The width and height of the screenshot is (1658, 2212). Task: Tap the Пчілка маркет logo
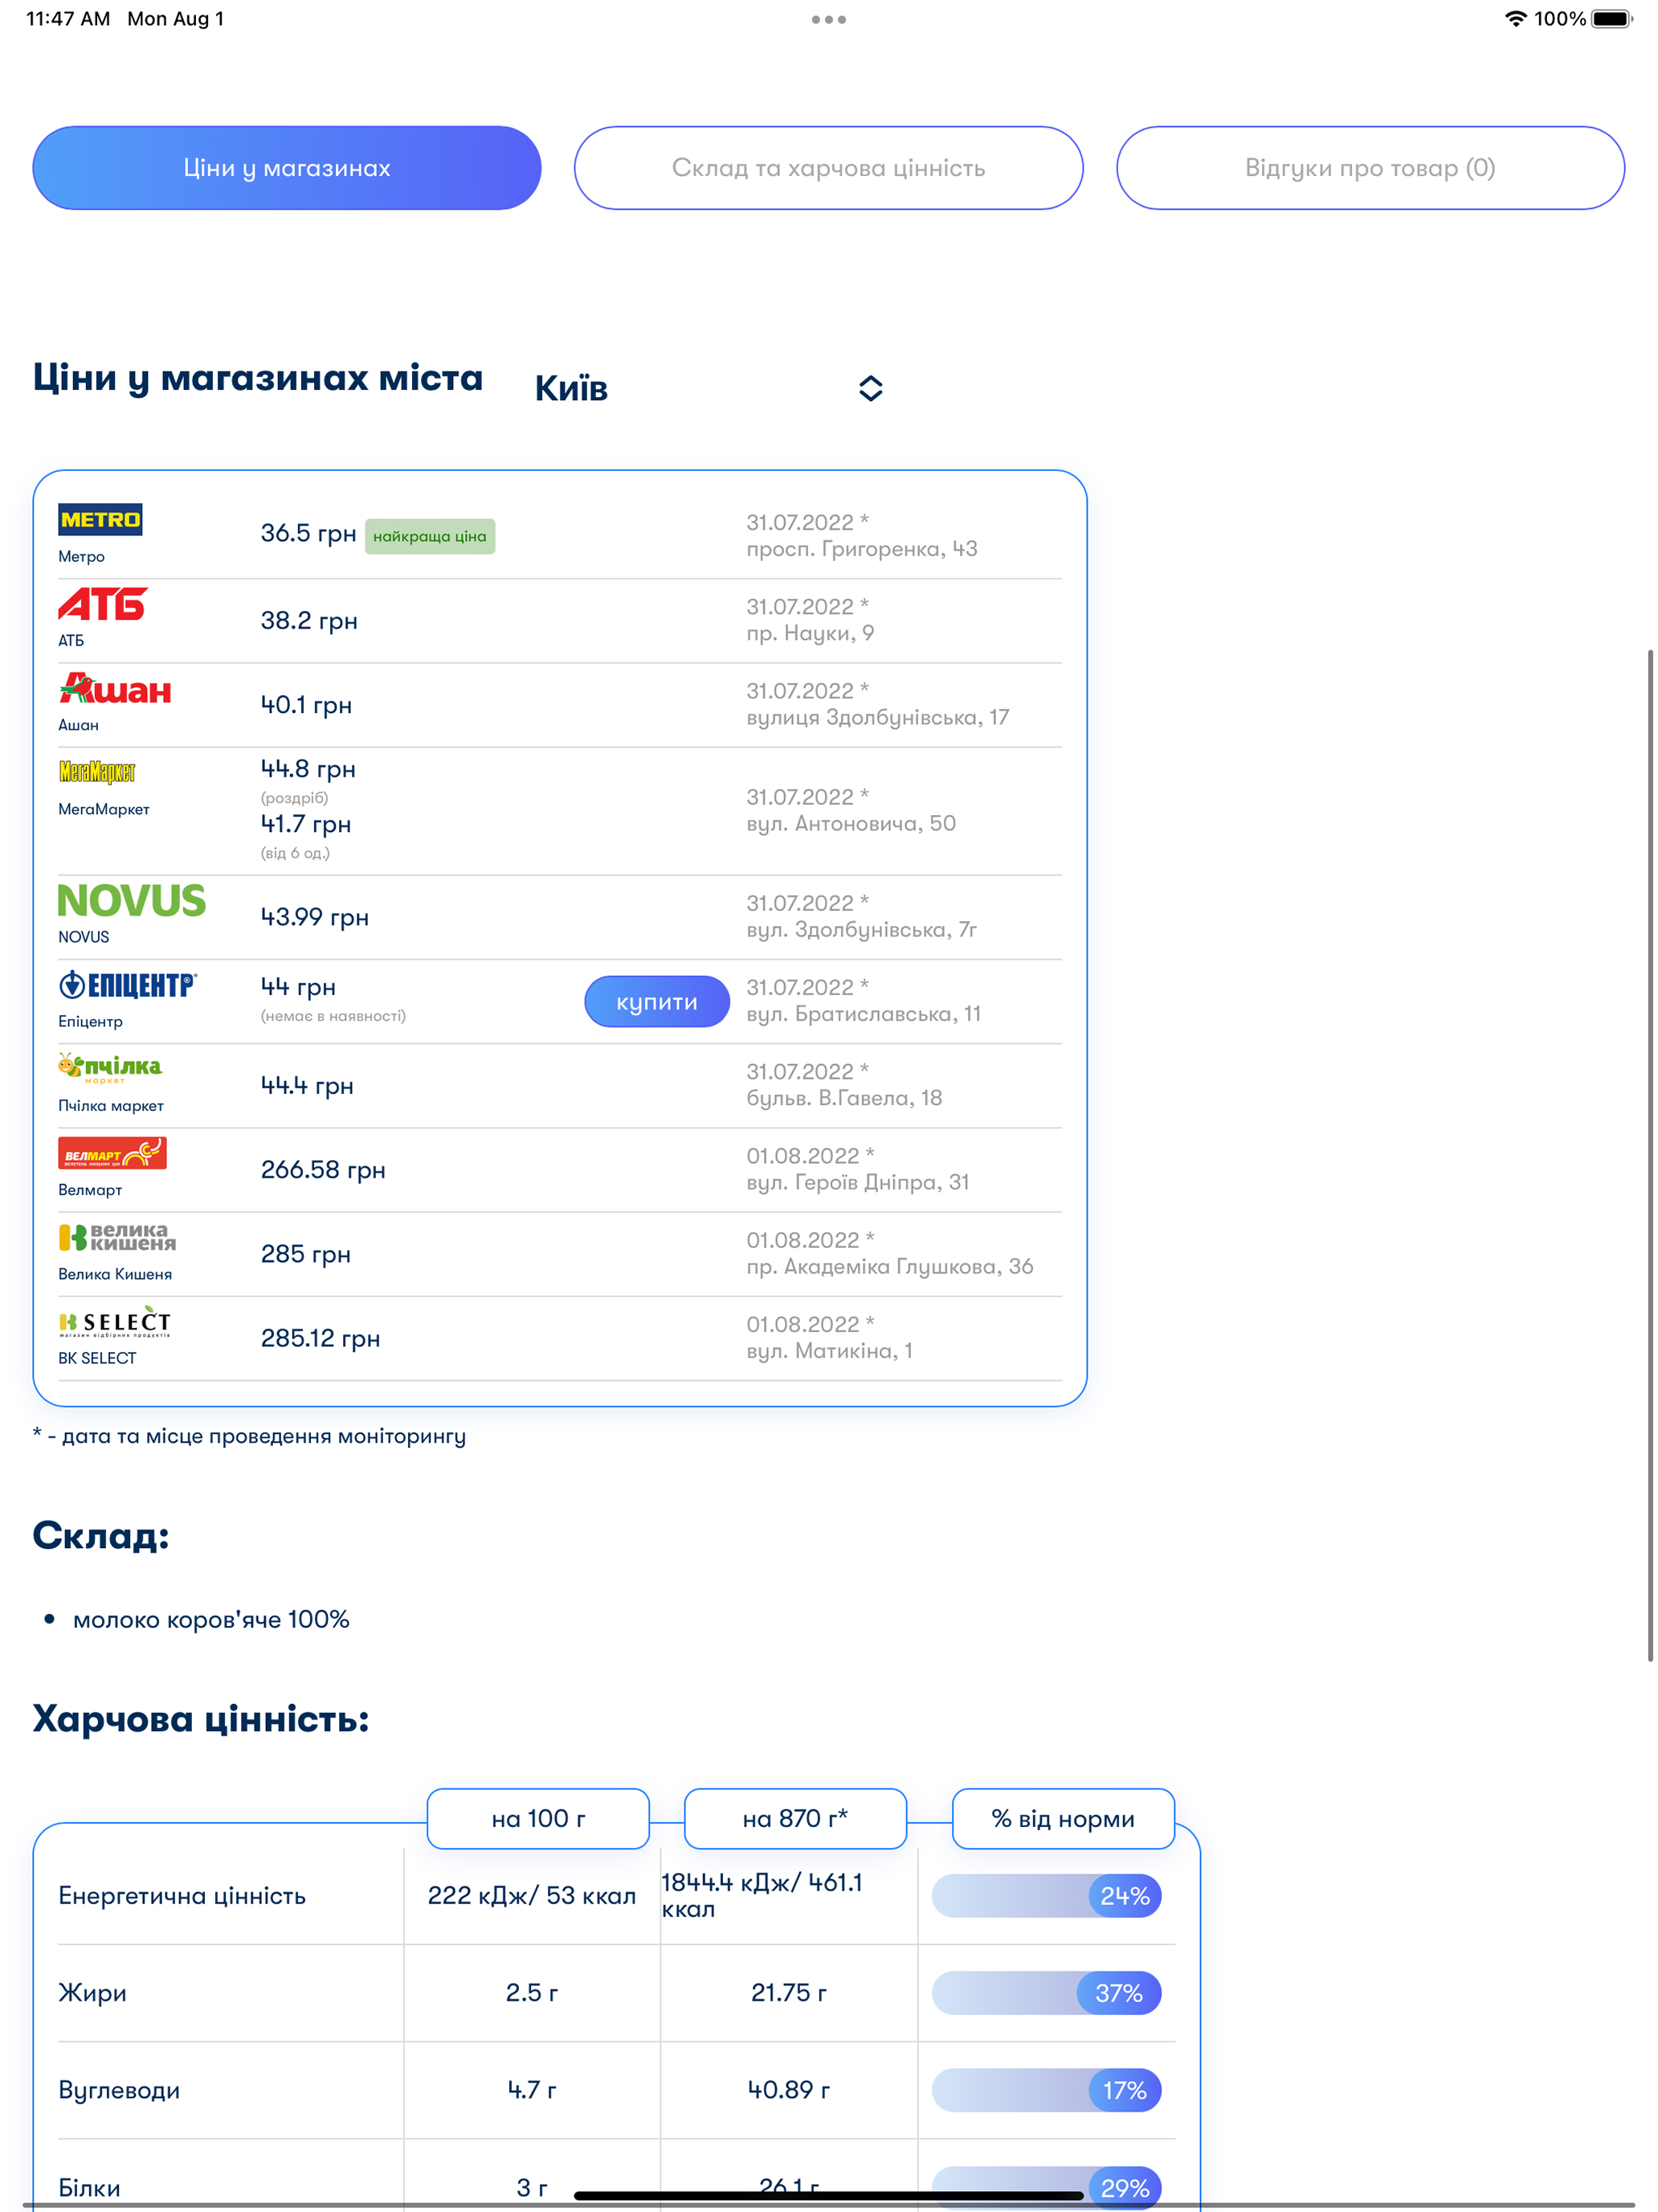(x=110, y=1068)
